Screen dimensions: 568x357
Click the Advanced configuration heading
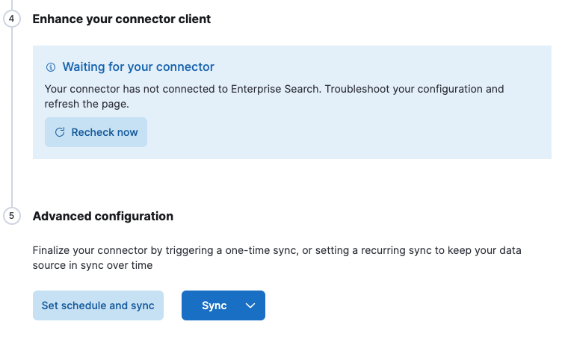point(103,216)
